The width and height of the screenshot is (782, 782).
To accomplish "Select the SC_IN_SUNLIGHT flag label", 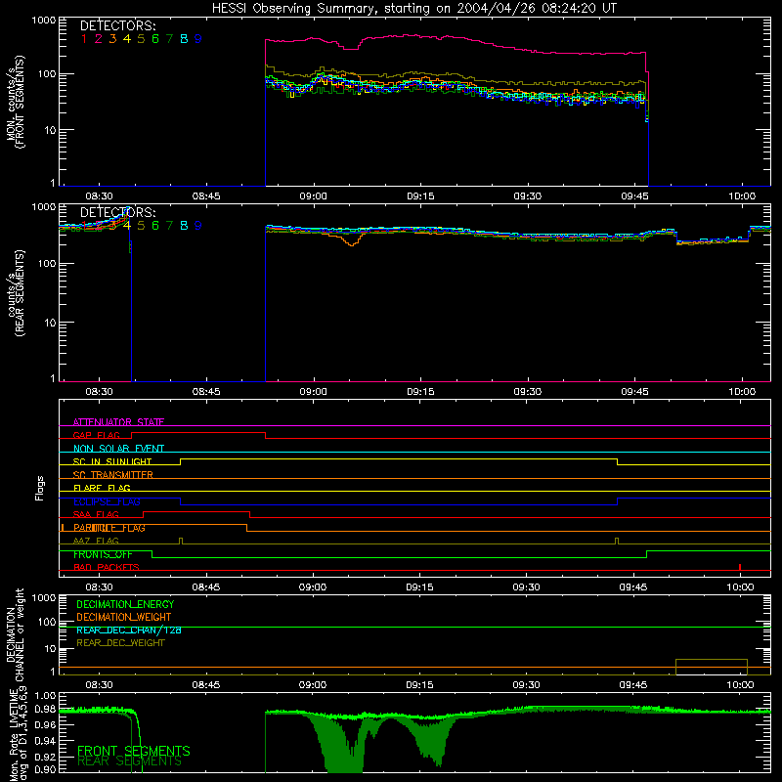I will 112,461.
